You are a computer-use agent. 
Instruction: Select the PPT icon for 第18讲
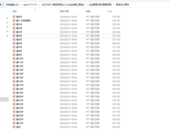pyautogui.click(x=14, y=89)
